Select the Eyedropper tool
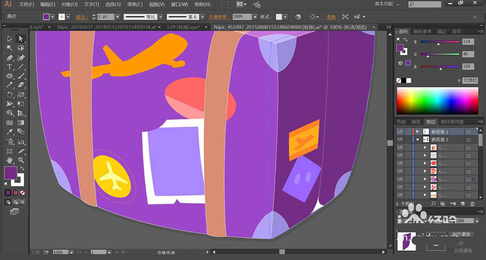 tap(10, 131)
